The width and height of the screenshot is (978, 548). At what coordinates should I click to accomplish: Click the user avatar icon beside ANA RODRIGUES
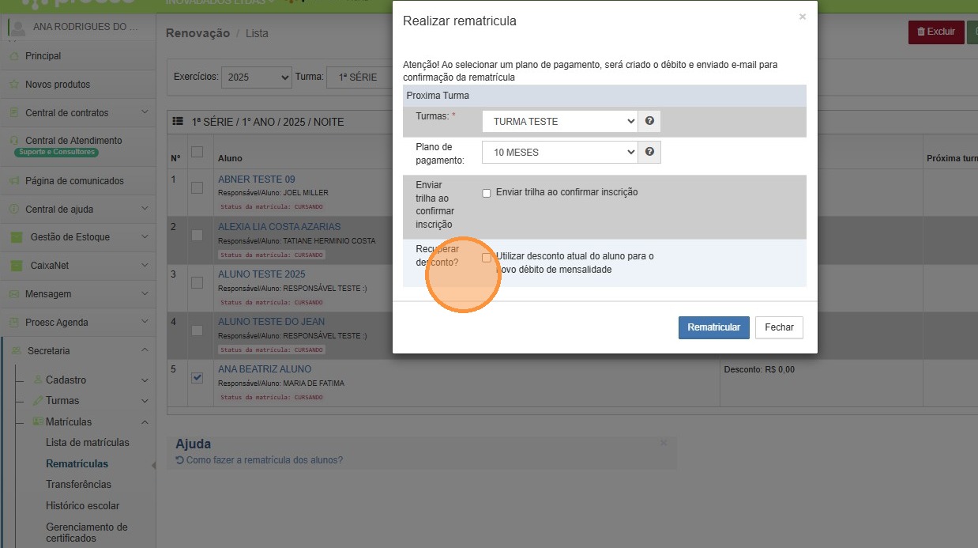(17, 28)
